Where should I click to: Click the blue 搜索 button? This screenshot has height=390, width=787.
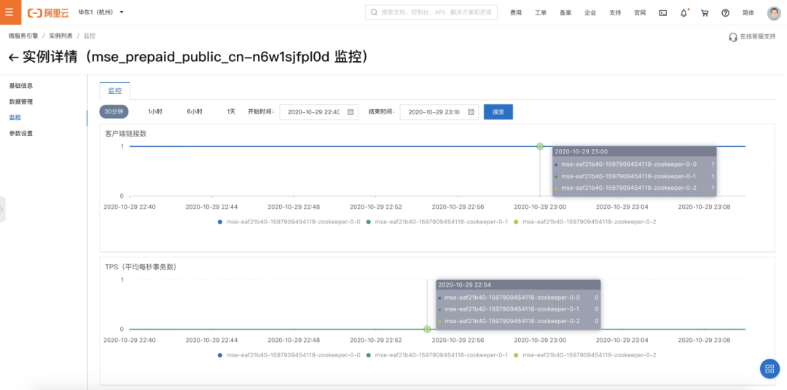[x=498, y=112]
